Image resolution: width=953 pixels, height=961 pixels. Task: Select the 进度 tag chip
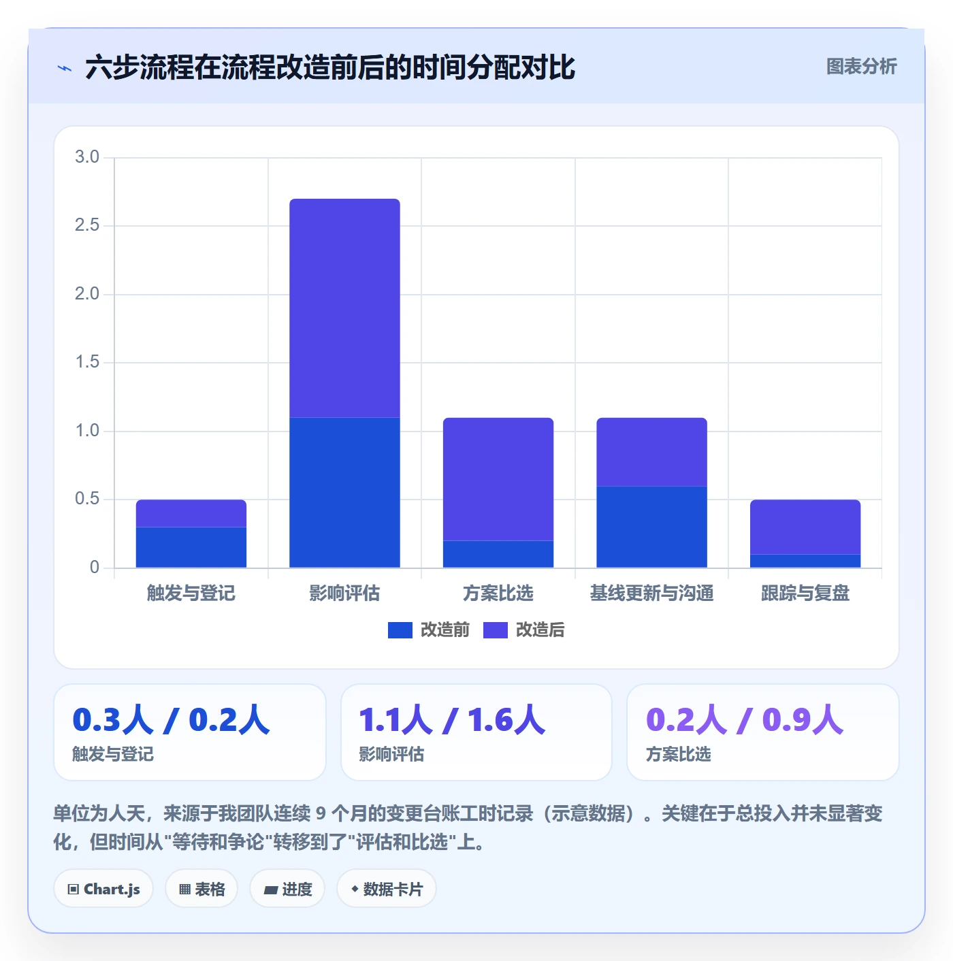pyautogui.click(x=287, y=889)
